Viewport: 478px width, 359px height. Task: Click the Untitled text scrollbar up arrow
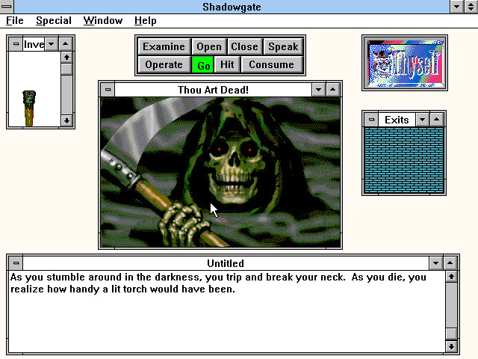pos(451,277)
